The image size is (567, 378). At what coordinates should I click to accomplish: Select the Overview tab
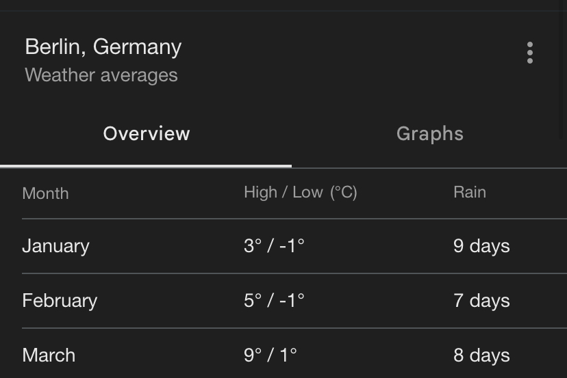[x=147, y=133]
